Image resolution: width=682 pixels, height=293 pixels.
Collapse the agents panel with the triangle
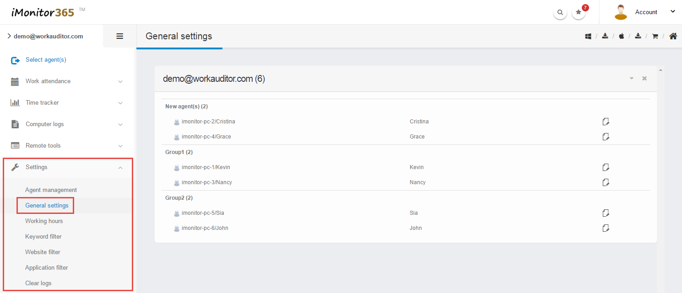coord(632,79)
